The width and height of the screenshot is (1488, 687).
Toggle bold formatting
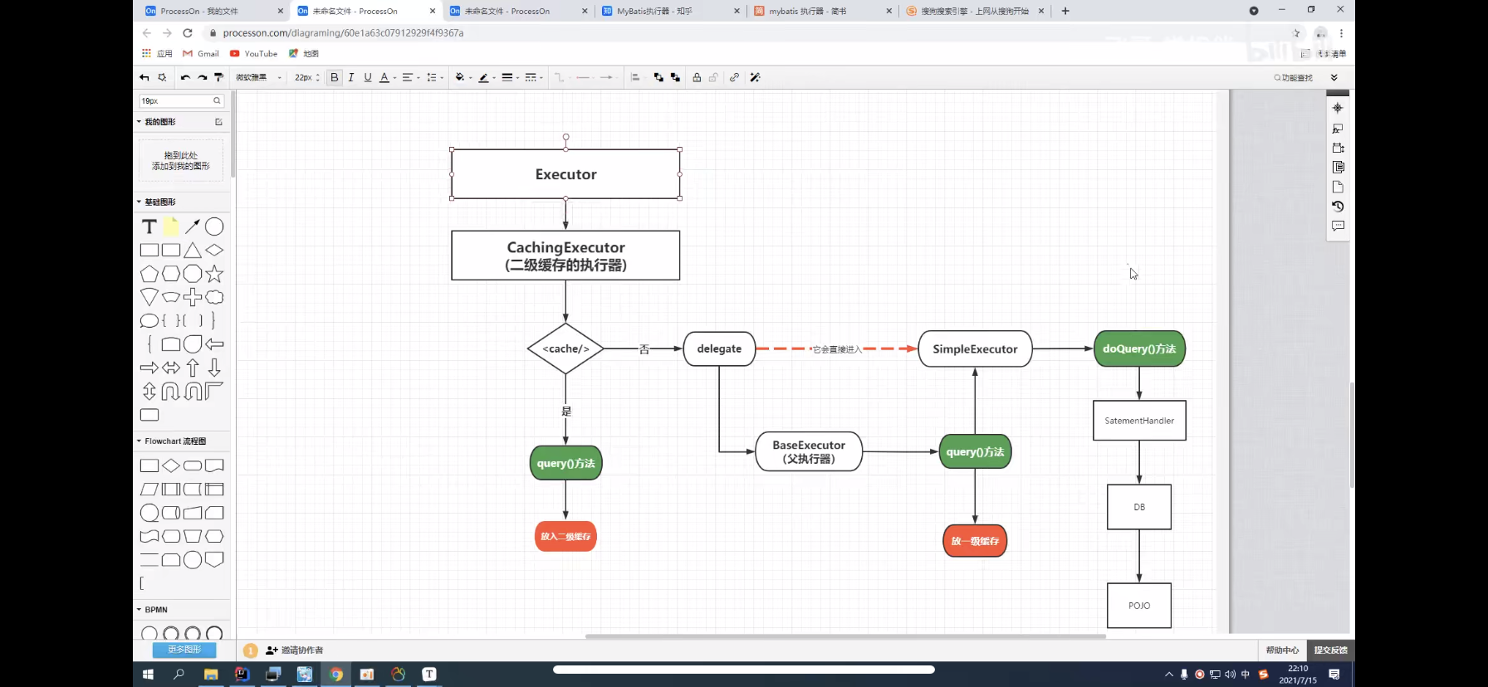pyautogui.click(x=335, y=77)
